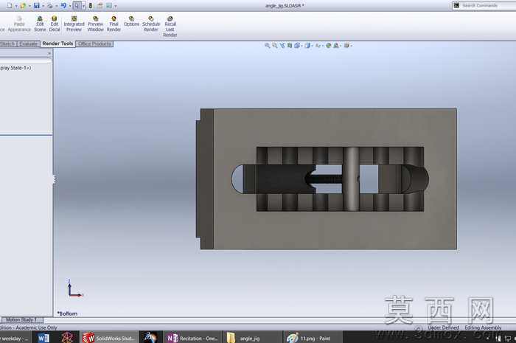Open the dropdown beside the Save icon
516x343 pixels.
[43, 6]
